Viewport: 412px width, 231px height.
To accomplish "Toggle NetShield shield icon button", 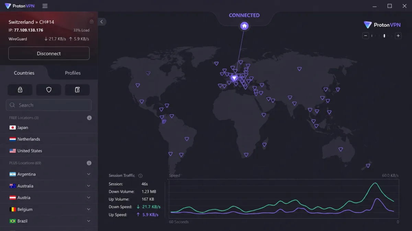I will (x=49, y=90).
